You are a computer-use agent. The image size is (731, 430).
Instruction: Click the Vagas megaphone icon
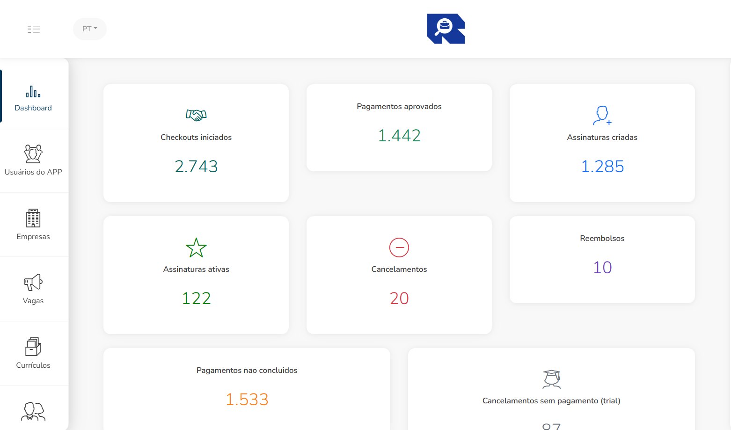coord(33,282)
